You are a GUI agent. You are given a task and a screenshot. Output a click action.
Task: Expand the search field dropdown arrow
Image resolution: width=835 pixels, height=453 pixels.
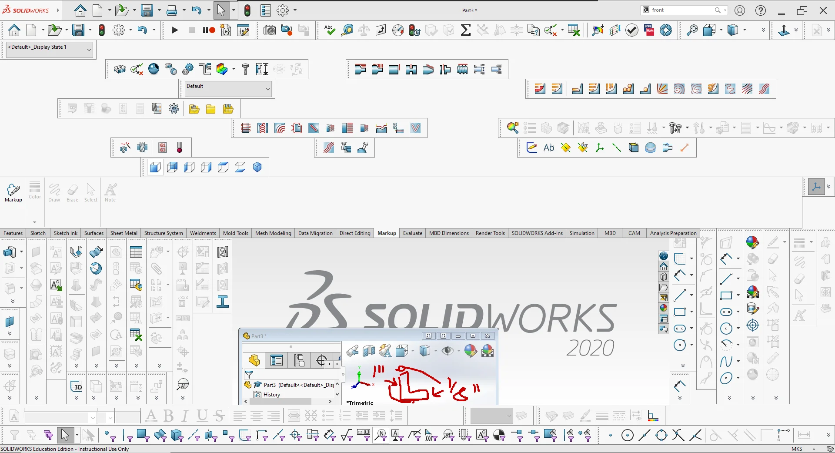[725, 10]
